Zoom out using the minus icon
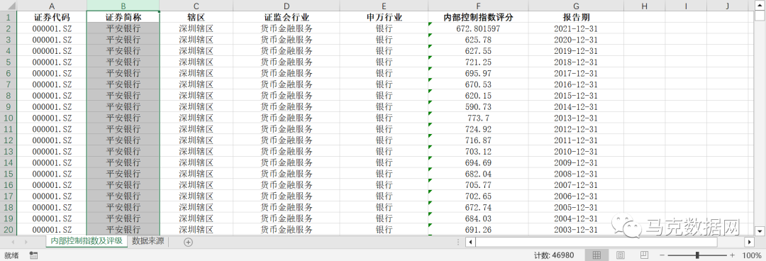This screenshot has width=766, height=261. pyautogui.click(x=662, y=255)
